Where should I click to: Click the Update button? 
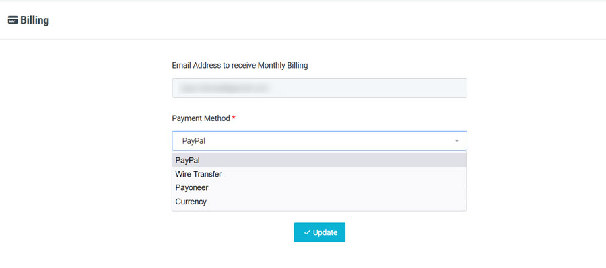point(319,232)
